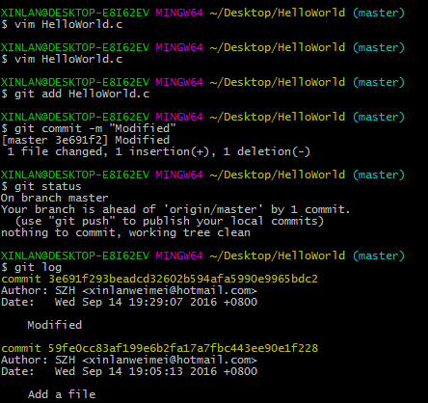
Task: Click the "On branch master" line
Action: 55,198
